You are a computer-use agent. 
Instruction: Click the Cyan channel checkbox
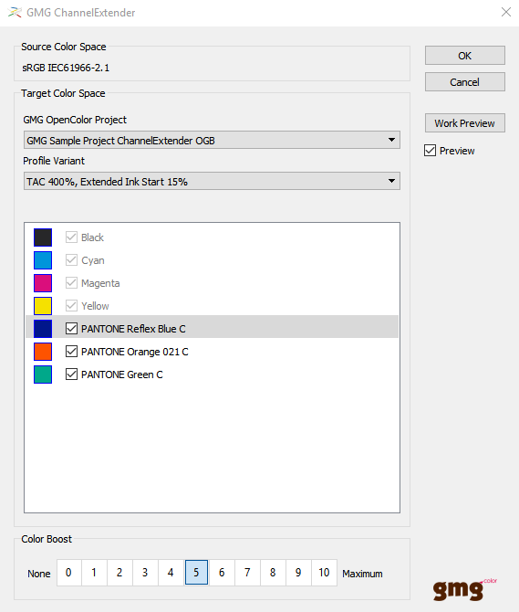pos(71,260)
